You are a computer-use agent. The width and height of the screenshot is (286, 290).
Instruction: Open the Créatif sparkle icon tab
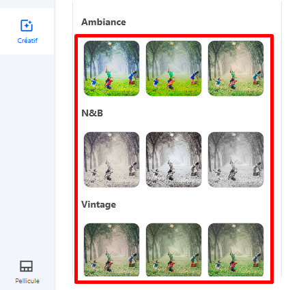(x=27, y=26)
